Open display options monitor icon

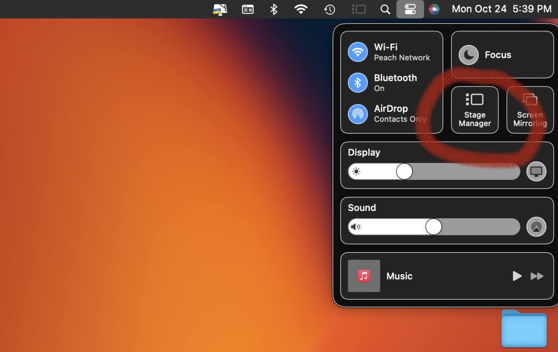[x=536, y=172]
